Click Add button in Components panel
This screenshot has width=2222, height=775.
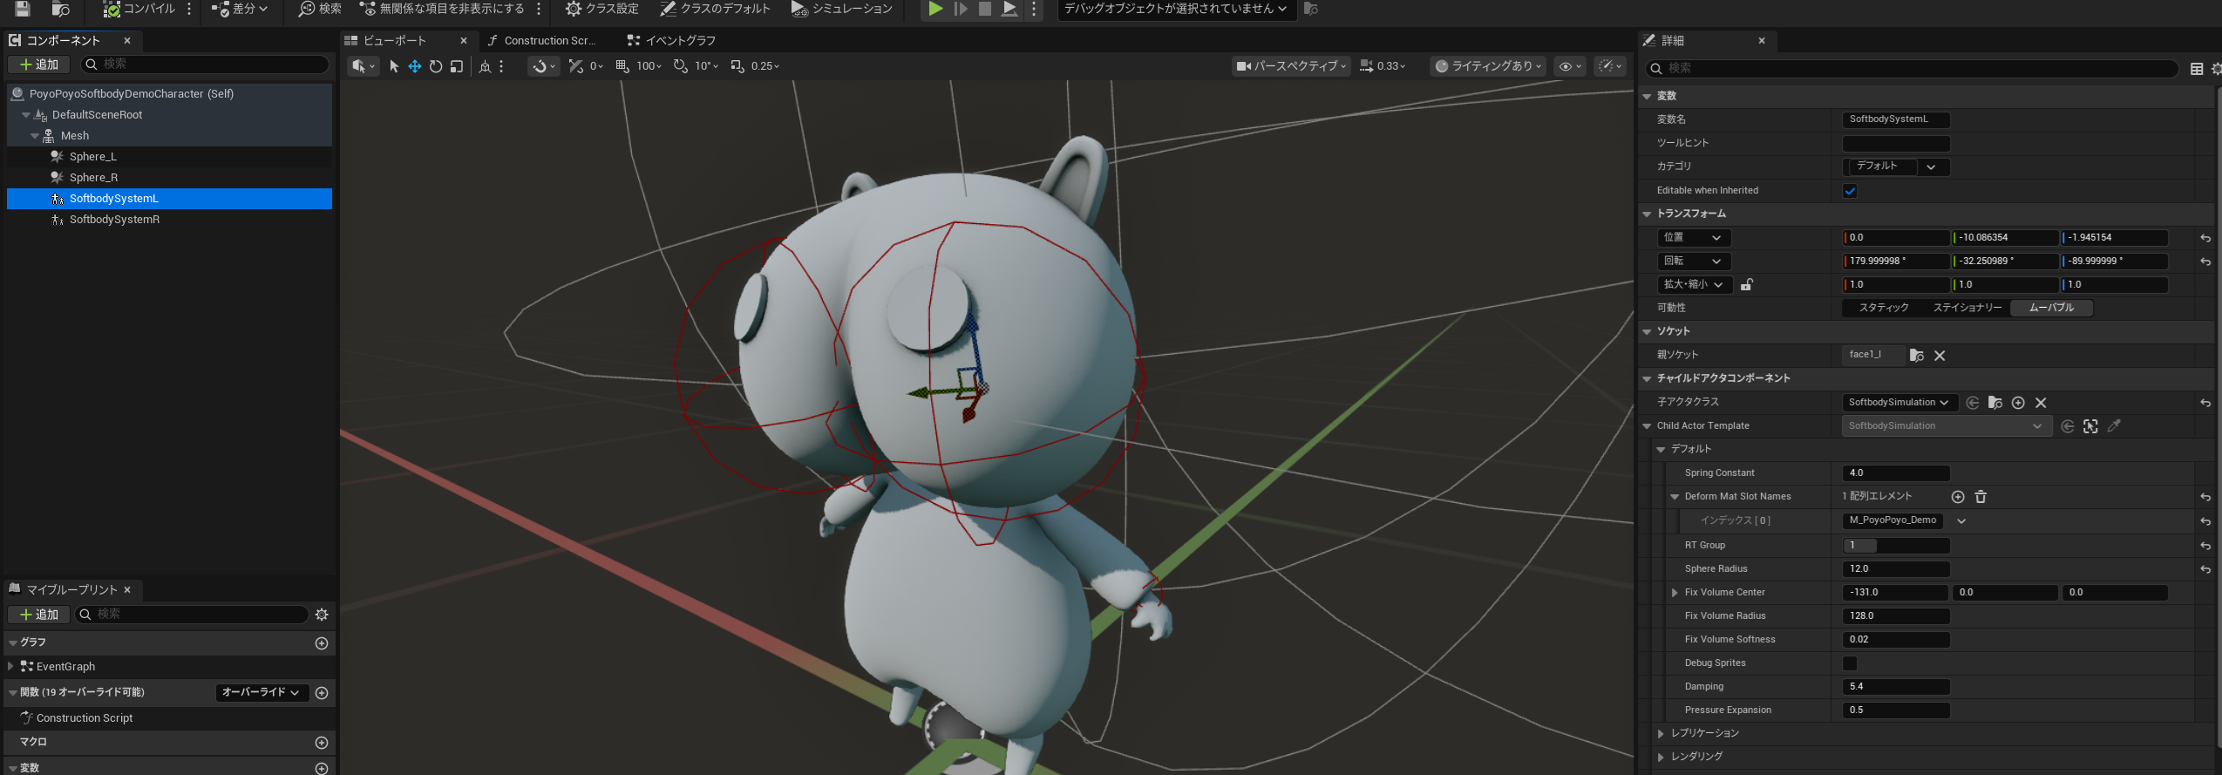pyautogui.click(x=39, y=65)
